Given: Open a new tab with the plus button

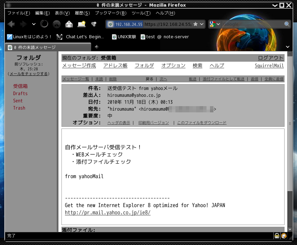Looking at the screenshot, I should [x=97, y=47].
